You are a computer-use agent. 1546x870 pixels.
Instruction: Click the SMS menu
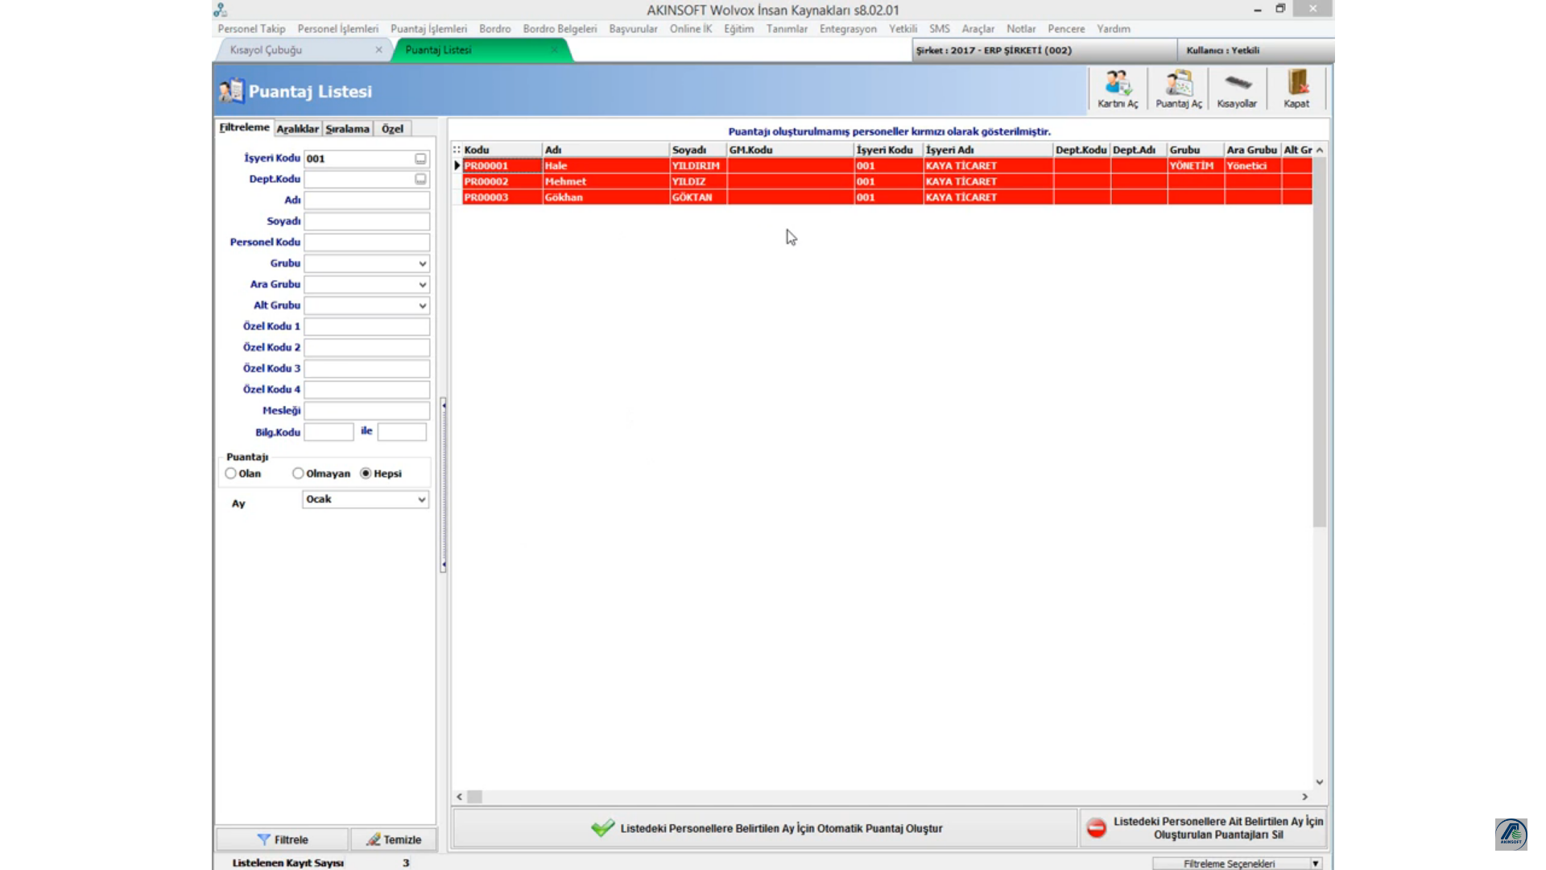[x=939, y=29]
